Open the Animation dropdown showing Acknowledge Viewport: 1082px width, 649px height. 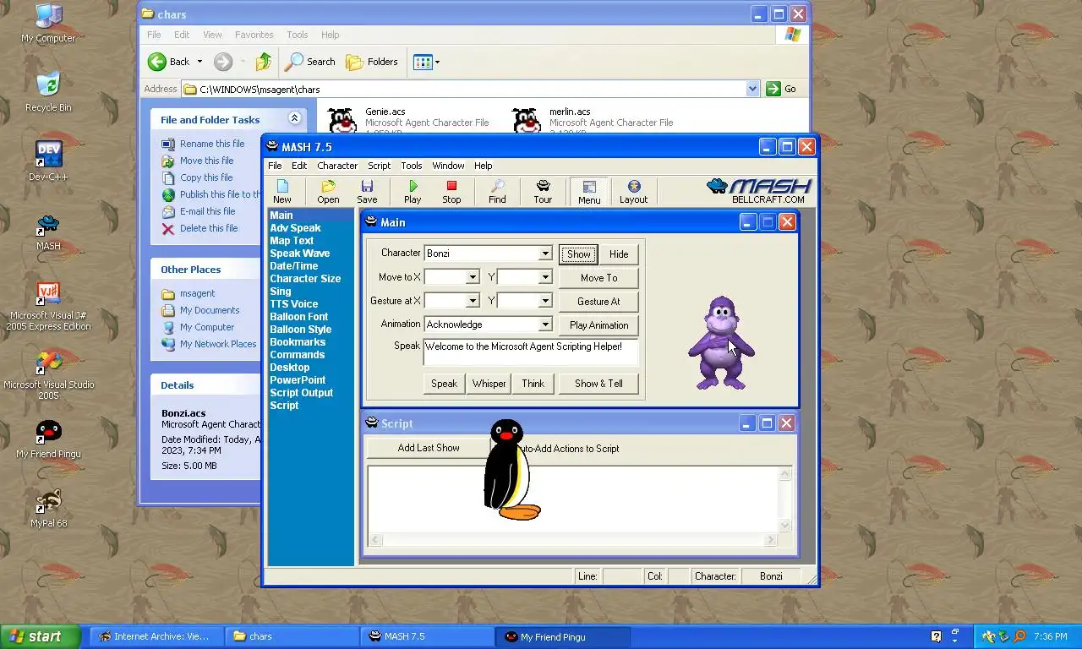pyautogui.click(x=545, y=324)
